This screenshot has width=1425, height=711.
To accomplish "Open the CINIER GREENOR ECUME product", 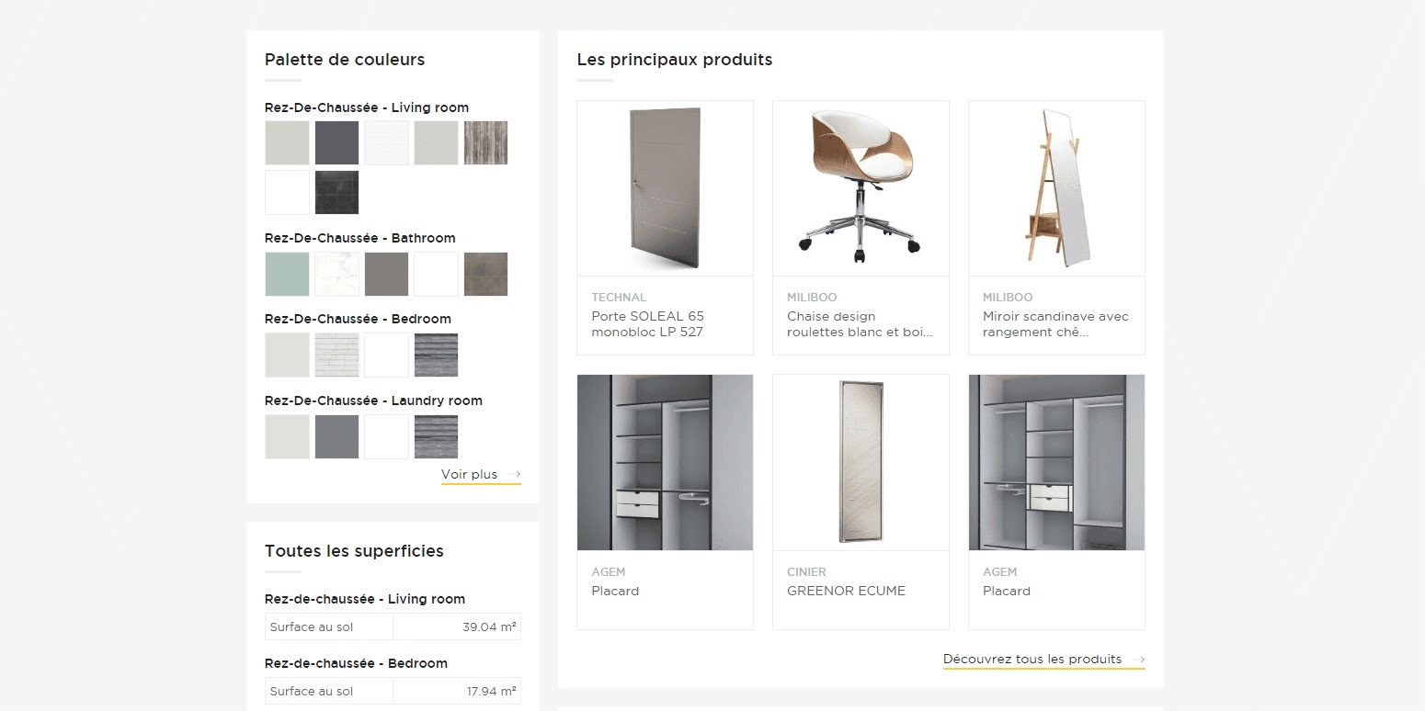I will click(x=861, y=462).
